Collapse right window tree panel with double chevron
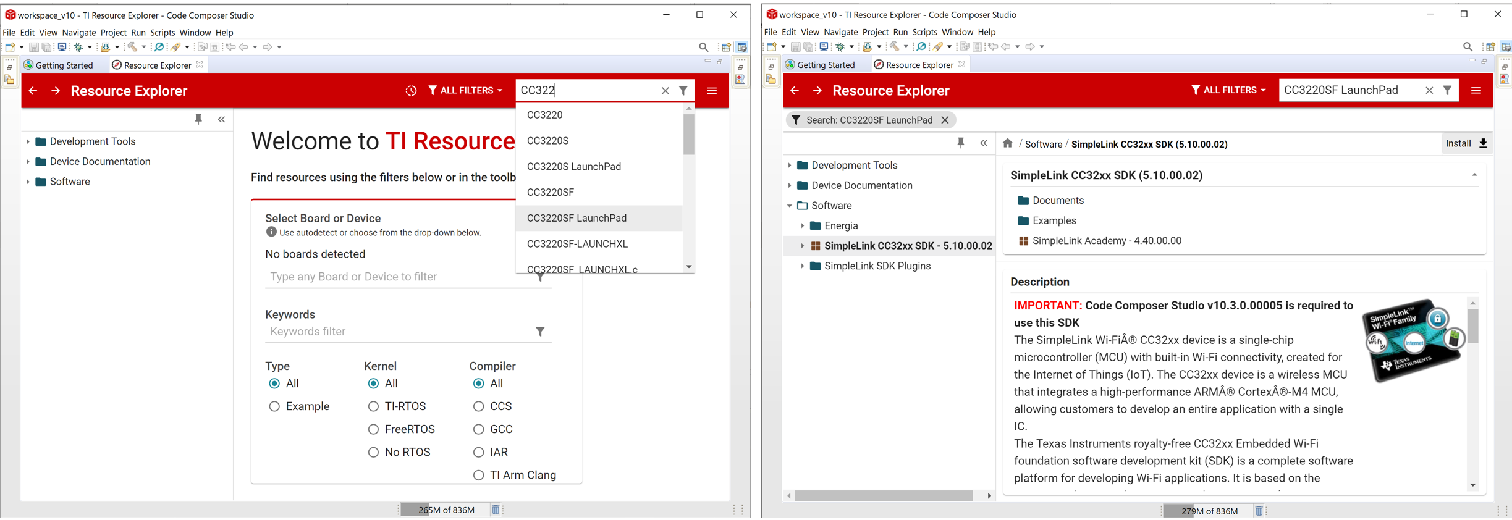Image resolution: width=1512 pixels, height=520 pixels. coord(984,143)
